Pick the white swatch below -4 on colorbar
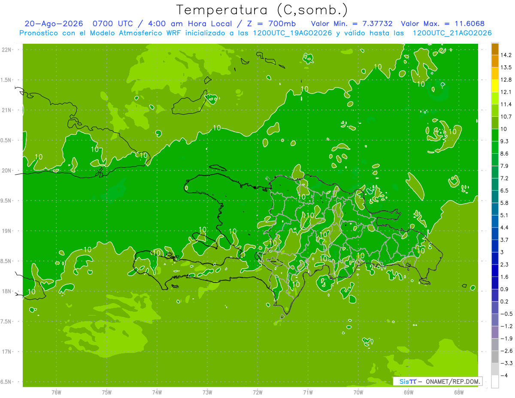The width and height of the screenshot is (515, 398). pos(495,382)
